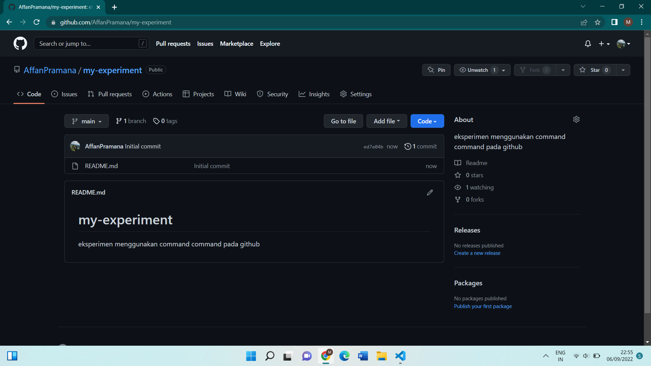Open the GitHub home logo

pos(20,43)
